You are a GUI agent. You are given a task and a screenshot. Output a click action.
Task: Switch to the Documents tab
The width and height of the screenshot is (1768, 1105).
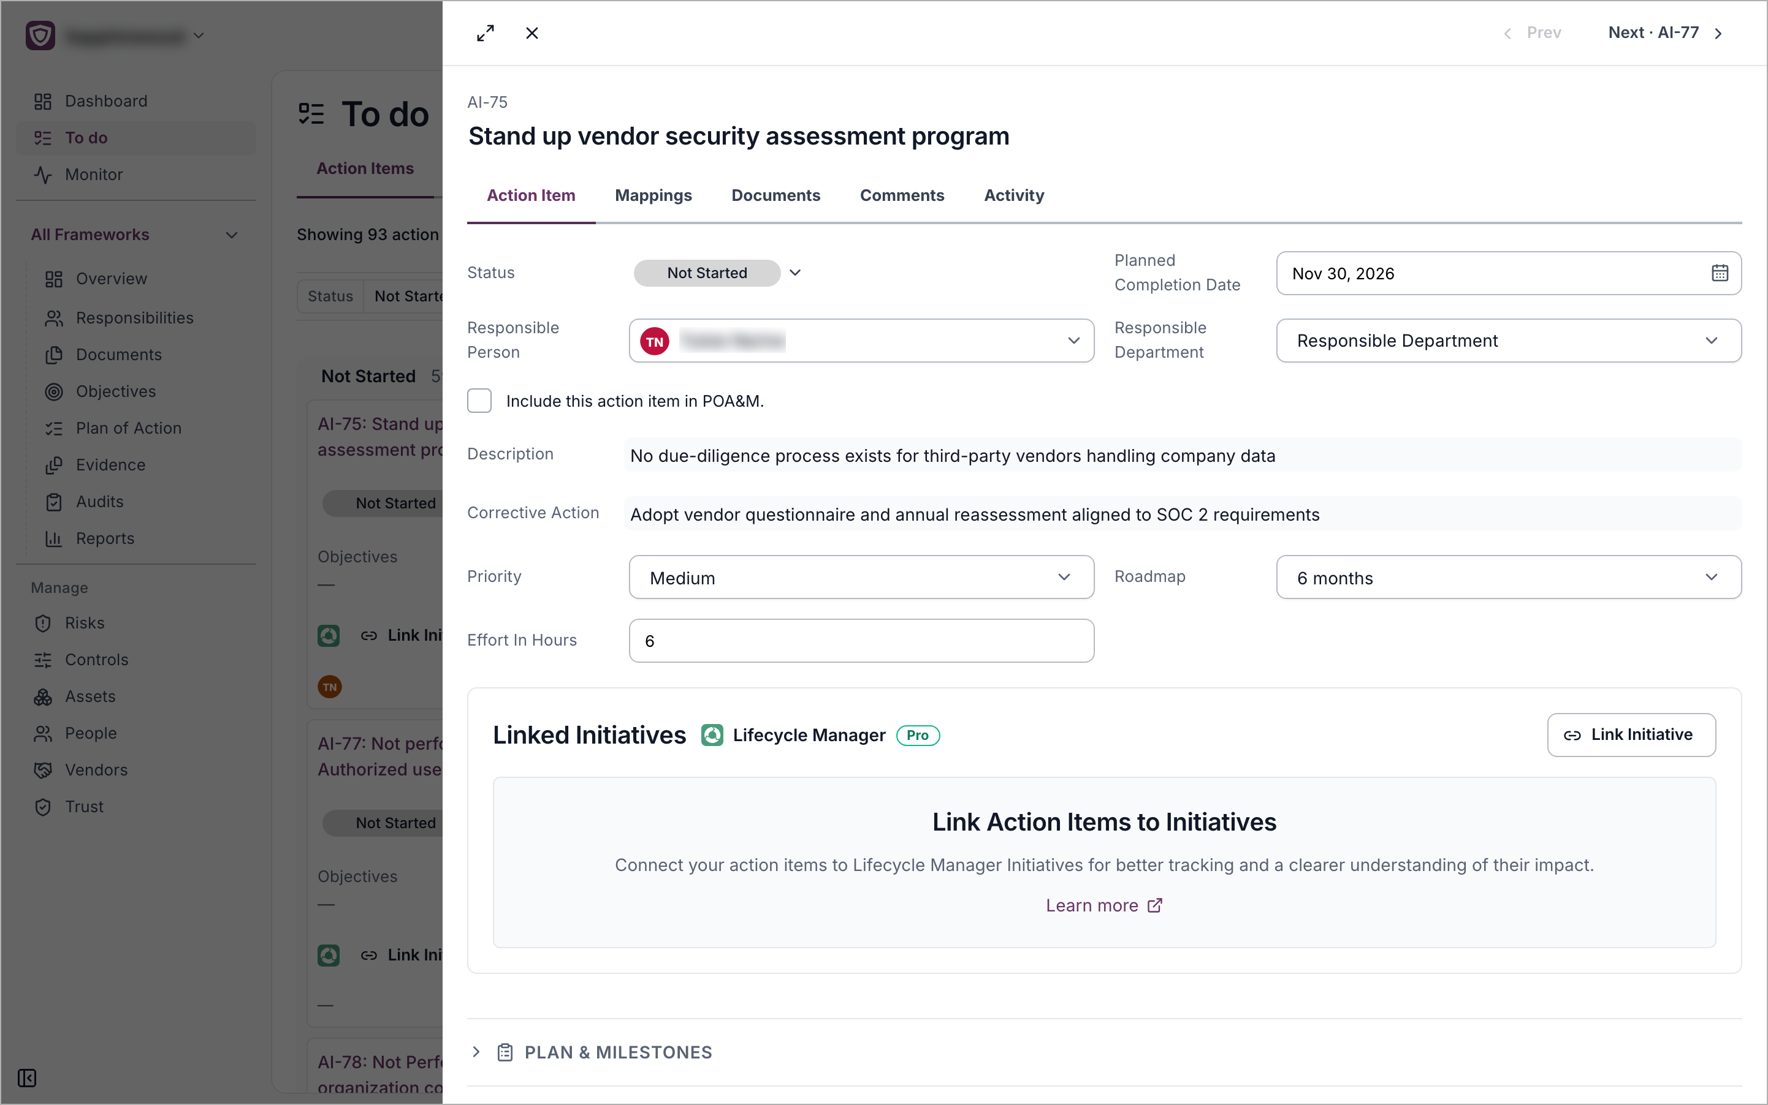[x=775, y=195]
